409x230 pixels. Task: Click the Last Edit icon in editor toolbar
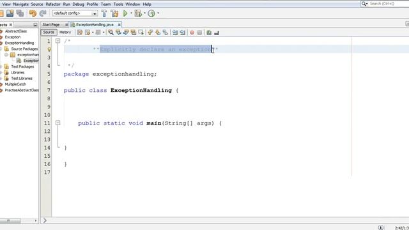pos(80,33)
